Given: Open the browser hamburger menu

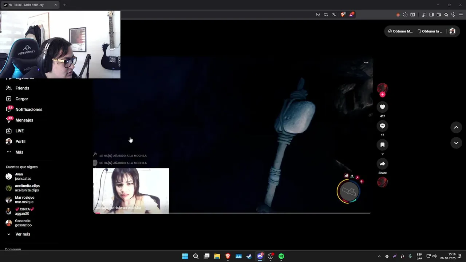Looking at the screenshot, I should (461, 15).
